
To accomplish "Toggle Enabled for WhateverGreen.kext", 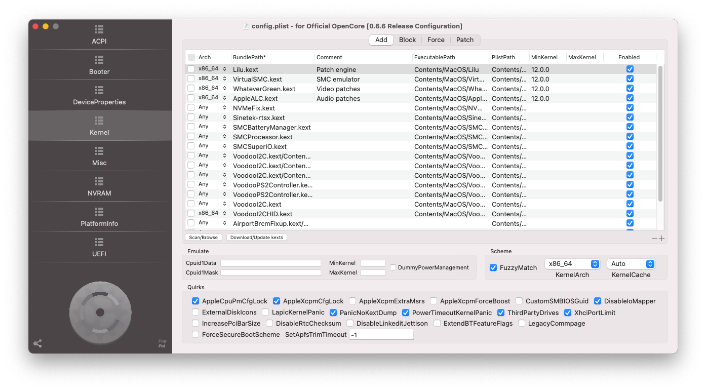I will [x=630, y=89].
